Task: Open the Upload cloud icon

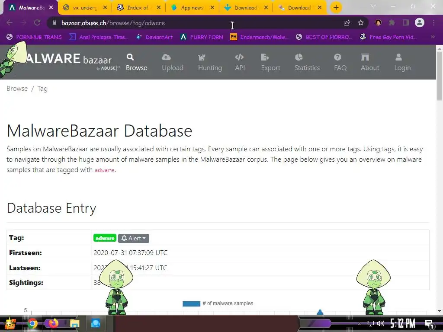Action: point(166,57)
